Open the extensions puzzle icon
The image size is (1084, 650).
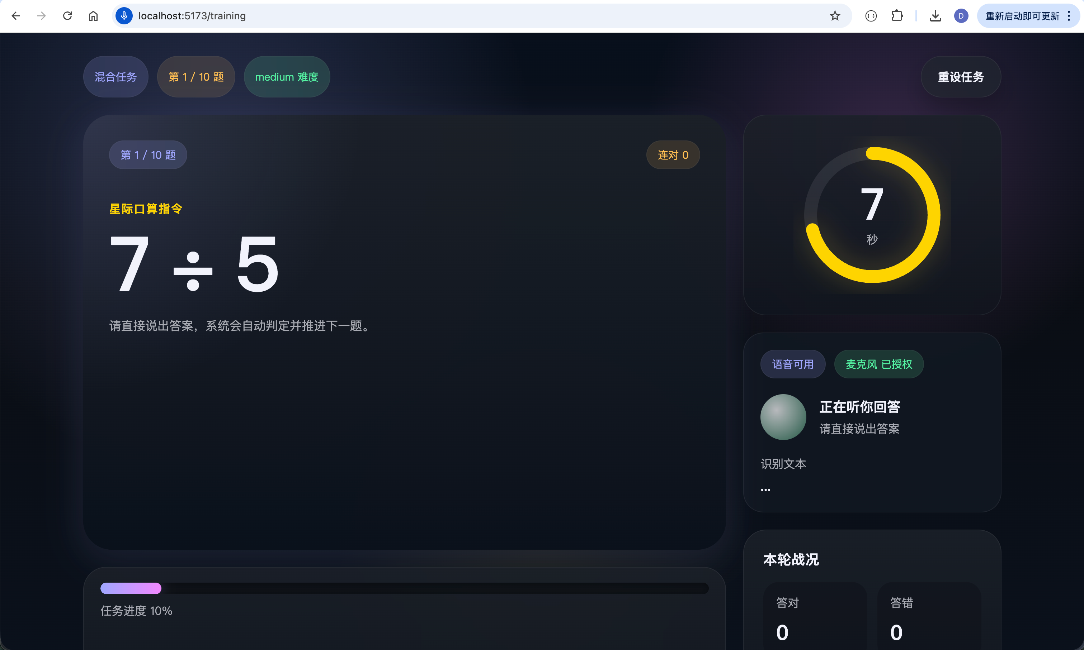tap(897, 16)
